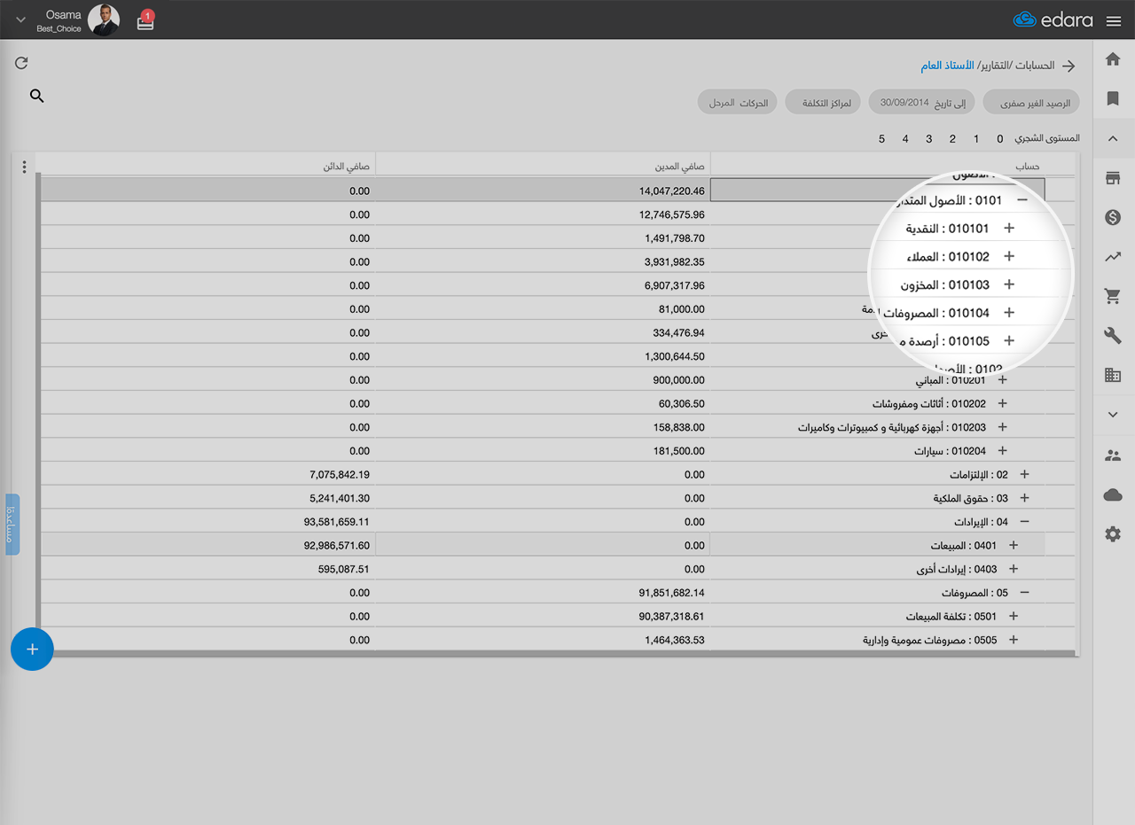Expand account 02 الإلتزامات row
This screenshot has height=825, width=1135.
point(1024,475)
